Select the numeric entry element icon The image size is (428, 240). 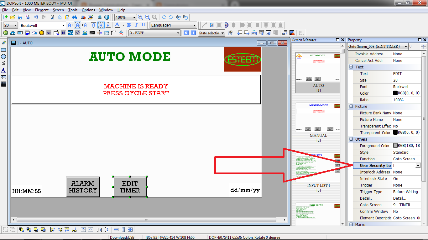tap(49, 33)
